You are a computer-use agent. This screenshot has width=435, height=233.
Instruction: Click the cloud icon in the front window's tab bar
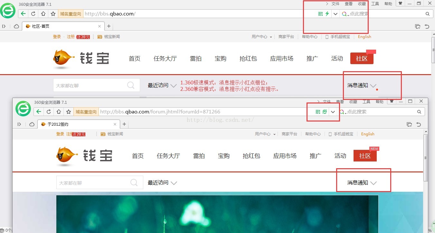coord(32,124)
